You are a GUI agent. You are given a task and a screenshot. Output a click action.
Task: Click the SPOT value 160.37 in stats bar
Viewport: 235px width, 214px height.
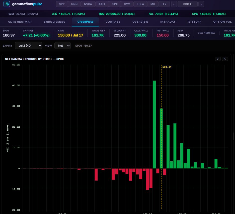point(9,35)
